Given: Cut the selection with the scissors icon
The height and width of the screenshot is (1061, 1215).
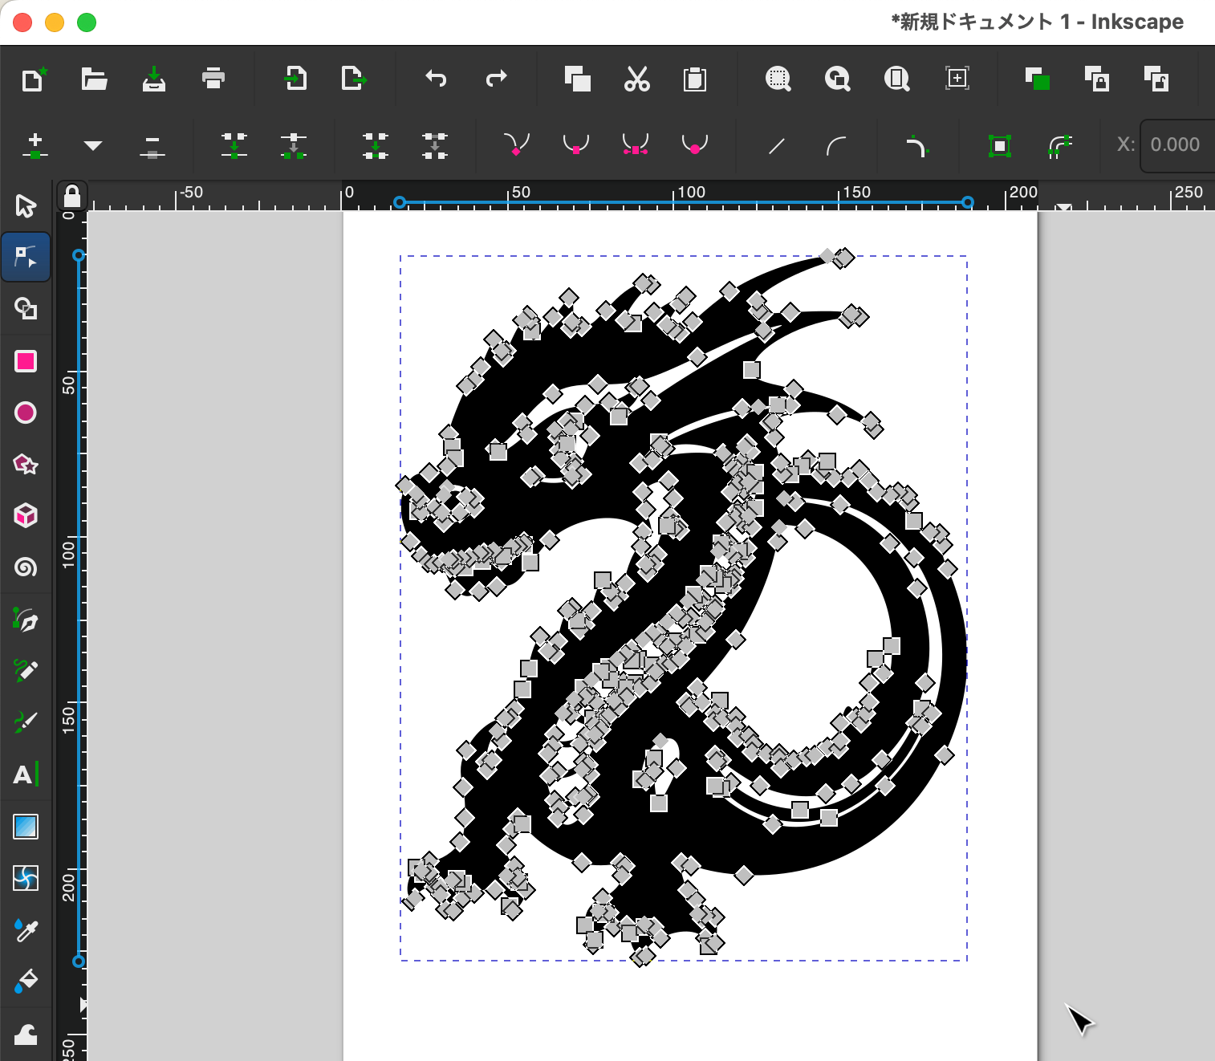Looking at the screenshot, I should coord(637,79).
